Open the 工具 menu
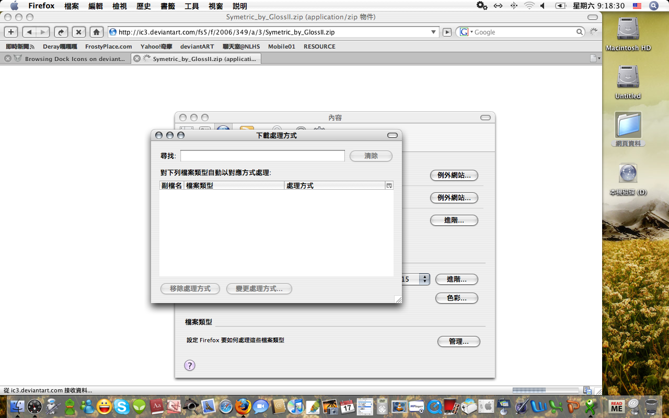The height and width of the screenshot is (418, 669). point(192,6)
